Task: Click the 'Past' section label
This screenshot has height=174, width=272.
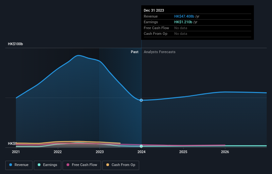Action: tap(135, 52)
